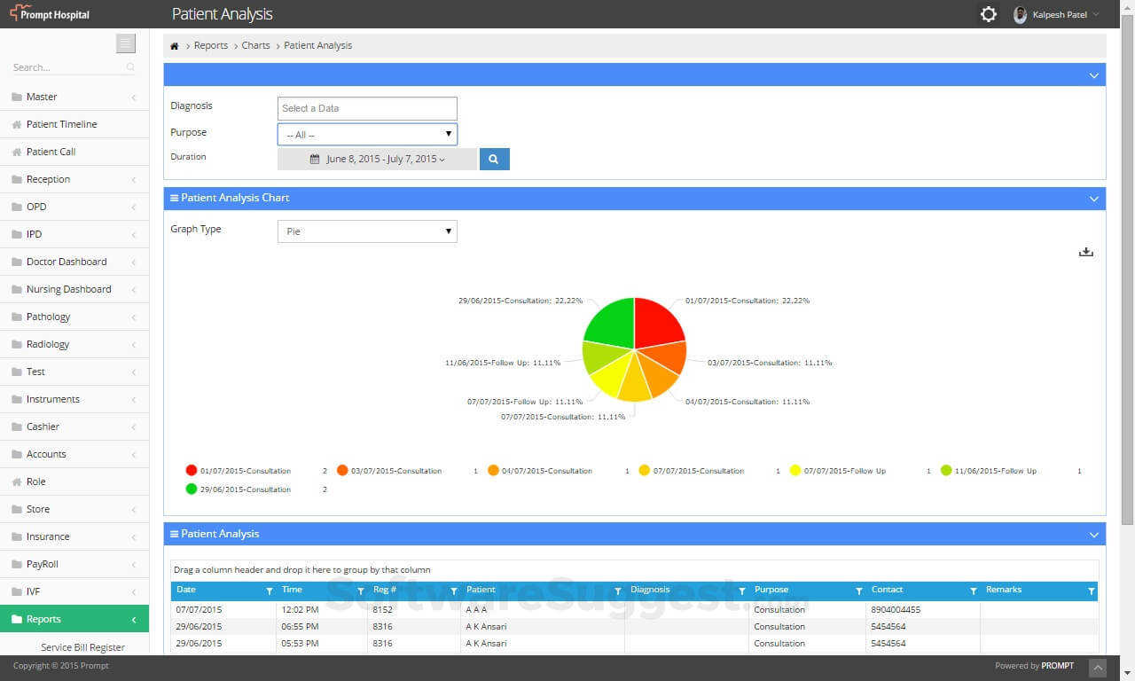The image size is (1135, 681).
Task: Filter the Date column using its funnel icon
Action: click(x=269, y=590)
